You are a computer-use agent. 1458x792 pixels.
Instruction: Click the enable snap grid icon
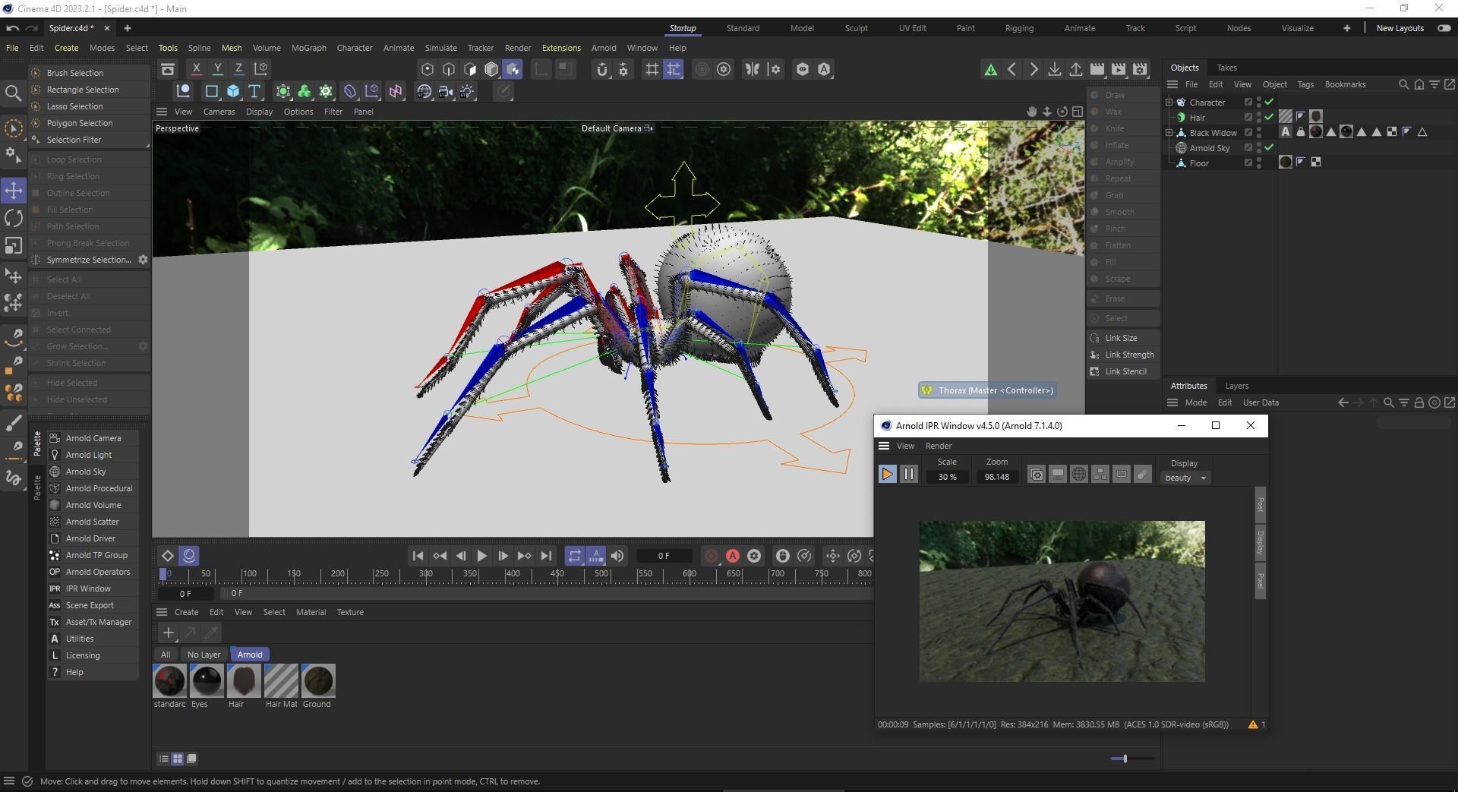(652, 69)
